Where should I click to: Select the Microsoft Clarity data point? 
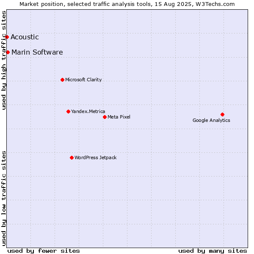click(62, 80)
